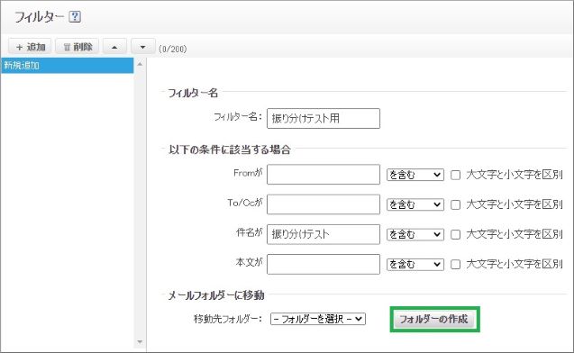Viewport: 574px width, 353px height.
Task: Open the filter help question mark icon
Action: [x=75, y=16]
